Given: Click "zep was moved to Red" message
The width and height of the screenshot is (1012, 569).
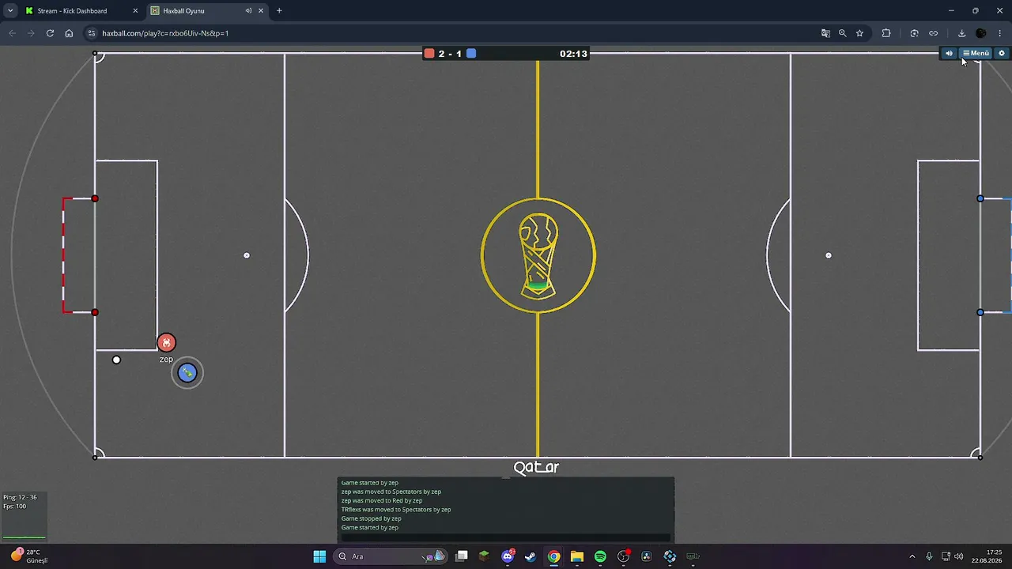Looking at the screenshot, I should pos(382,500).
